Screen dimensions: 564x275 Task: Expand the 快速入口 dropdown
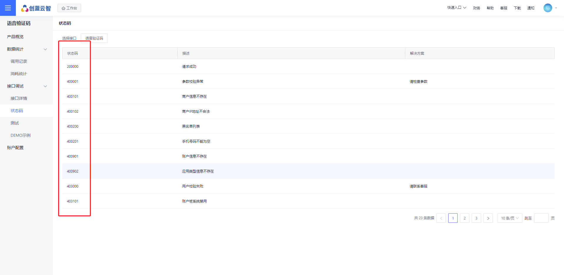click(457, 8)
